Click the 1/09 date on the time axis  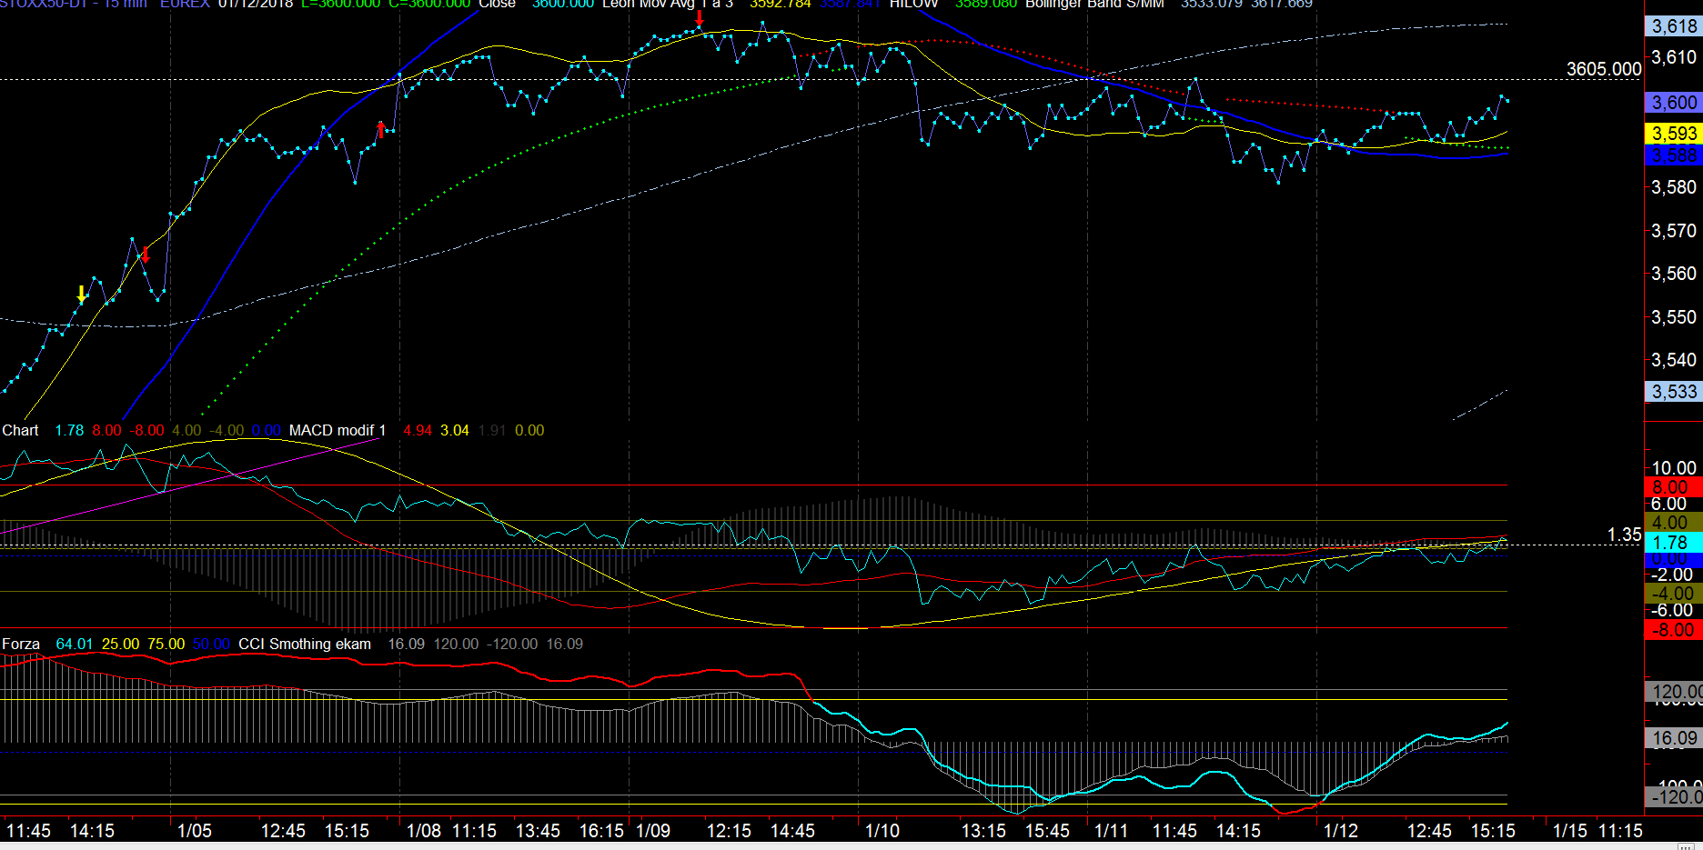[x=653, y=831]
